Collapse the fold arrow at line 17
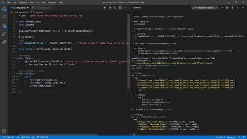The image size is (247, 139). (x=17, y=74)
